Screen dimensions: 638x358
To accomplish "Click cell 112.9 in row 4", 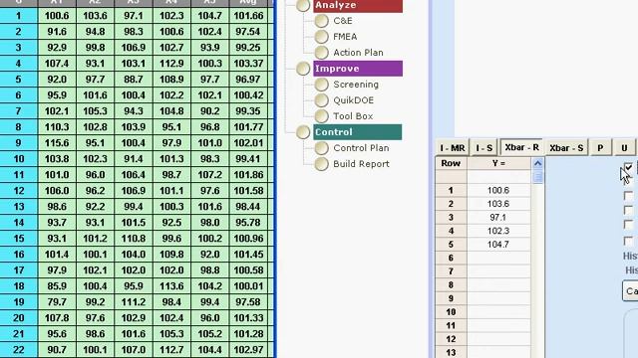I will [x=171, y=64].
